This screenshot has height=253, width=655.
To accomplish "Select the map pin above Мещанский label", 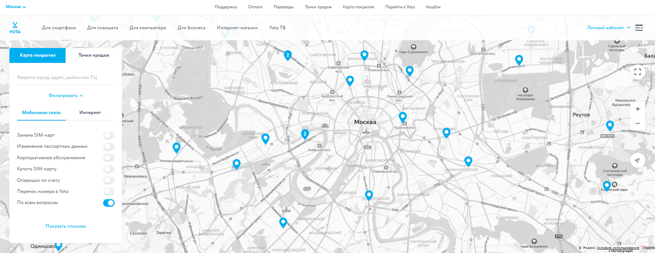I will coord(350,81).
